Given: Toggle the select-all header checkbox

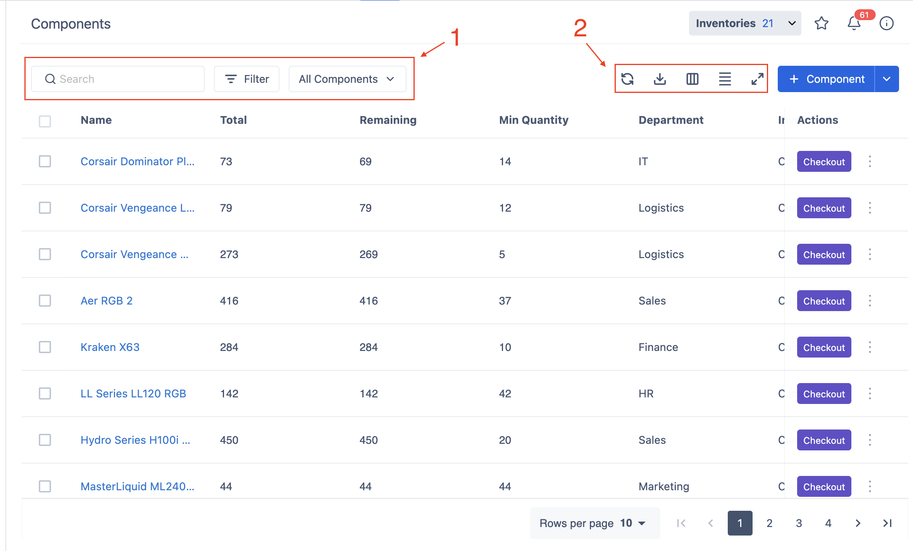Looking at the screenshot, I should [45, 121].
